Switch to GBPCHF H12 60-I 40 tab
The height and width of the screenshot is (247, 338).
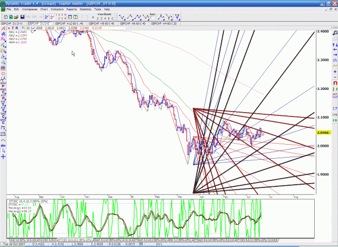pyautogui.click(x=69, y=23)
